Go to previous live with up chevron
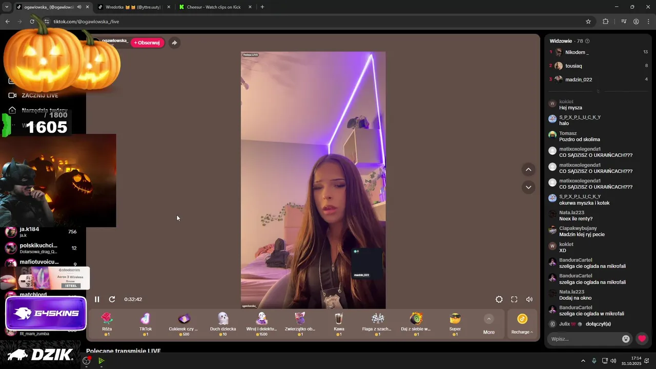The width and height of the screenshot is (656, 369). tap(528, 170)
